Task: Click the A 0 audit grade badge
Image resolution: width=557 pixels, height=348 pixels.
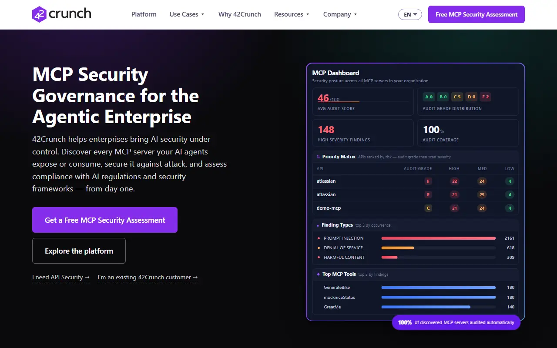Action: [429, 97]
